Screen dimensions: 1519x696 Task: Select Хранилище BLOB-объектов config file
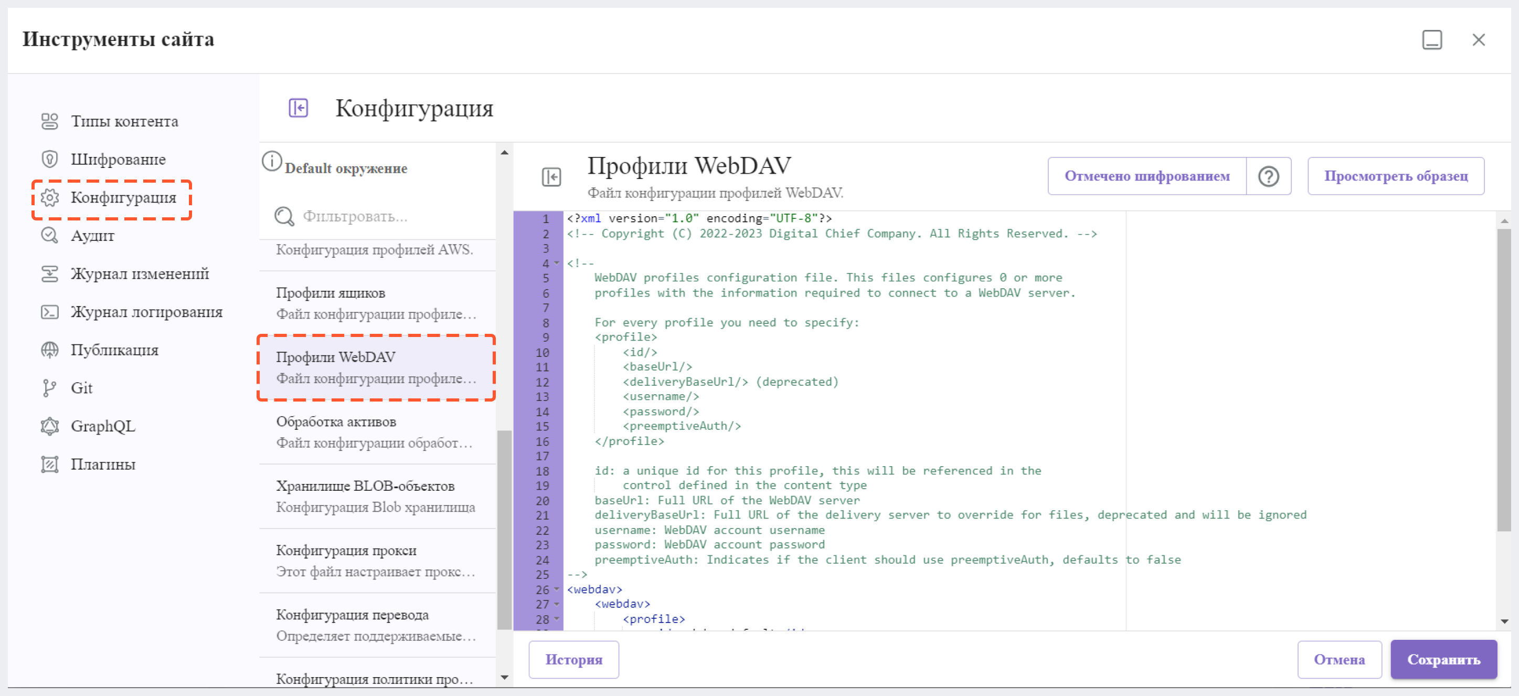coord(377,497)
